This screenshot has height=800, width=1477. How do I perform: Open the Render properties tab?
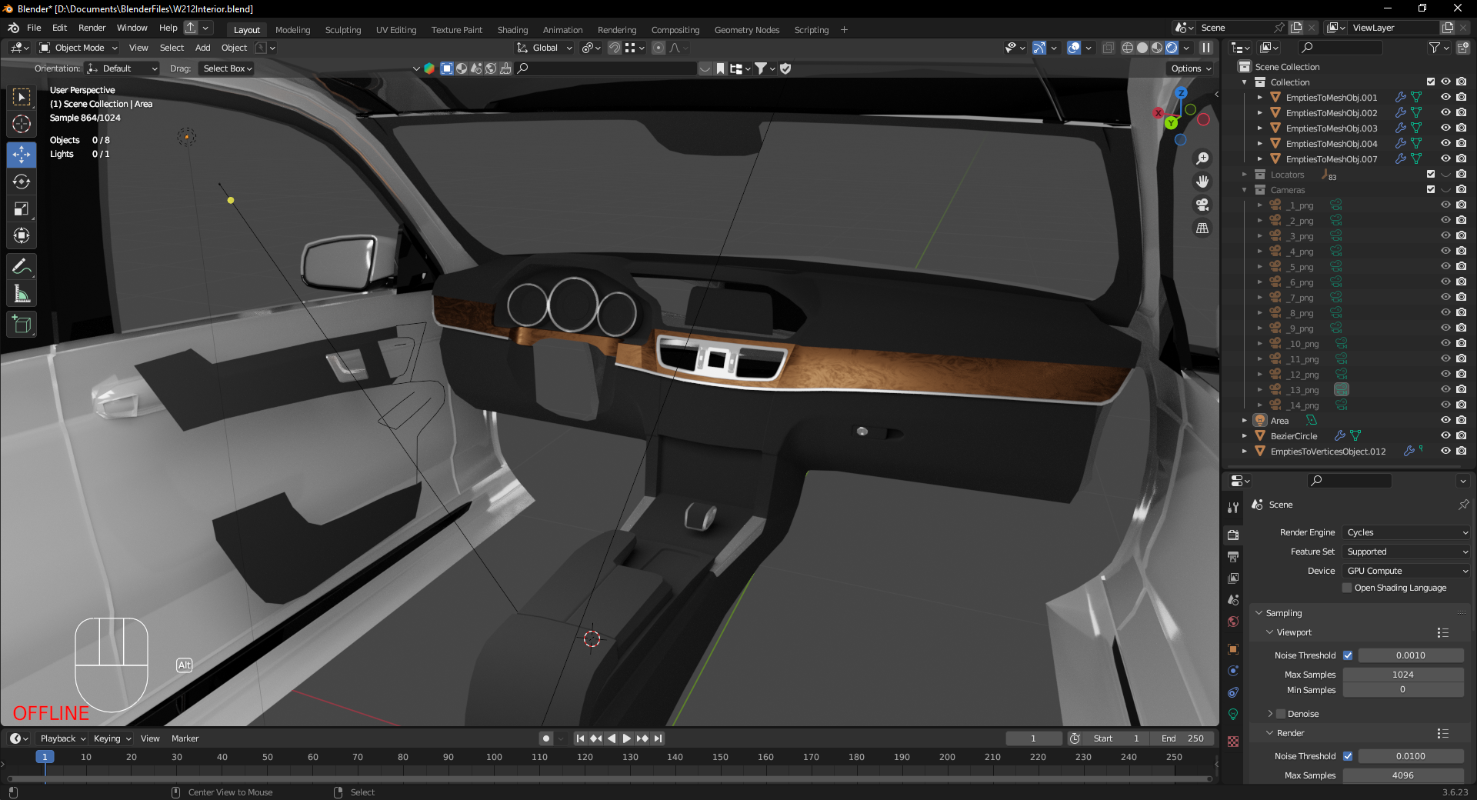click(x=1233, y=535)
